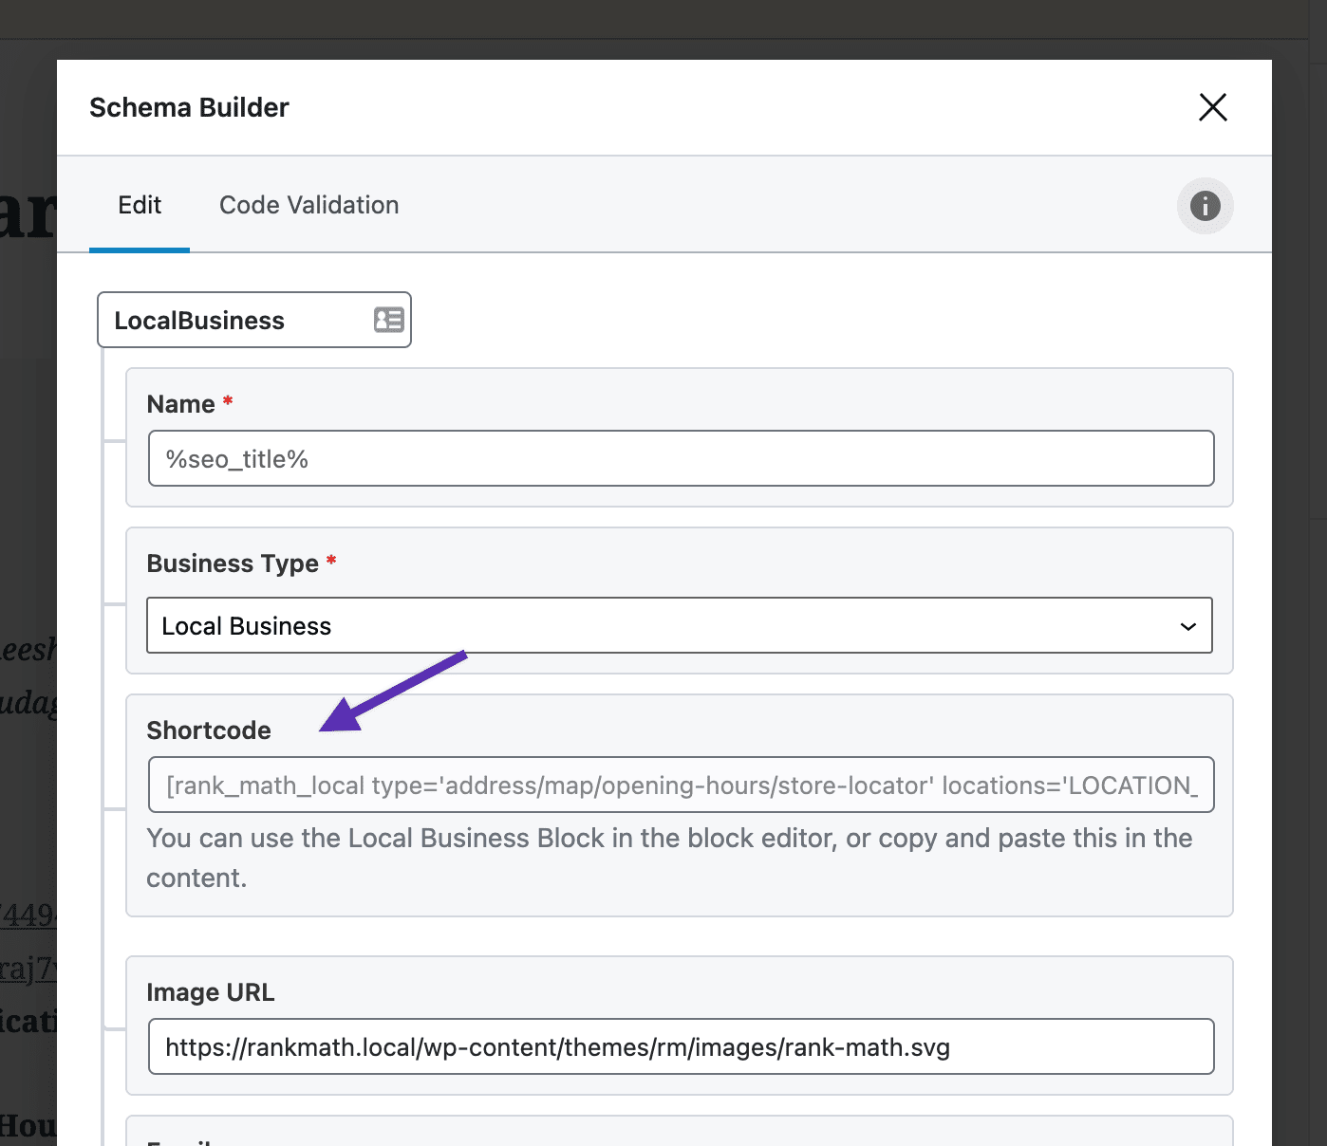Click the Name field label

pyautogui.click(x=180, y=404)
